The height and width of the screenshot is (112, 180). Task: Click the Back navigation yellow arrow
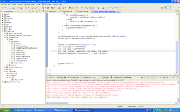click(x=120, y=8)
